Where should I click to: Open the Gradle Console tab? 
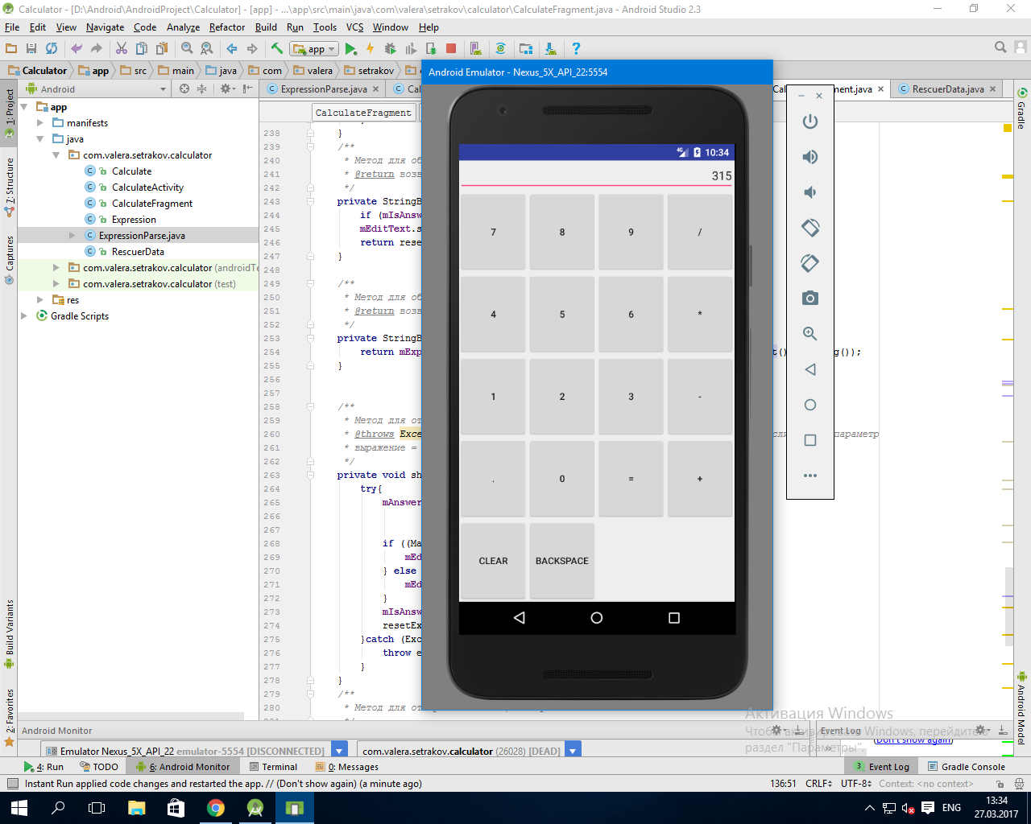coord(967,767)
